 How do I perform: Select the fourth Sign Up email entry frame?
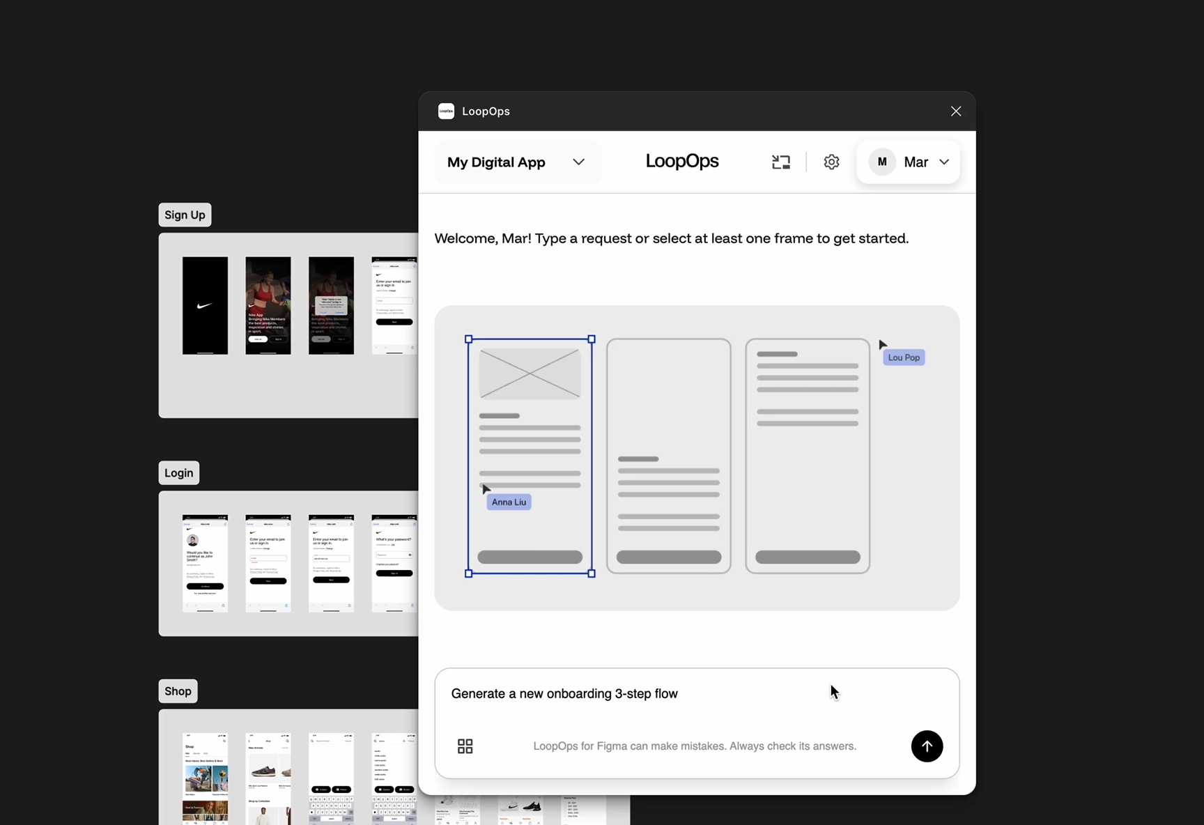(394, 306)
